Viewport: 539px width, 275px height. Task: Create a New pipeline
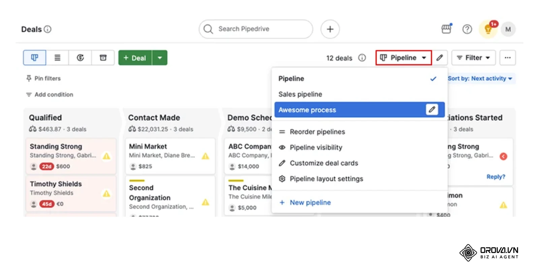click(359, 202)
